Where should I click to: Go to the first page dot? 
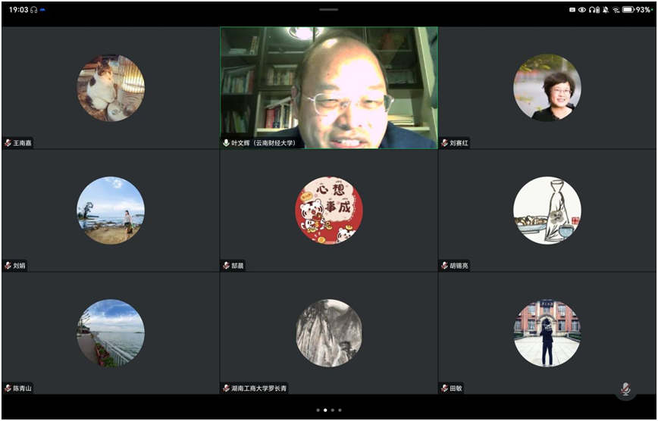(318, 410)
